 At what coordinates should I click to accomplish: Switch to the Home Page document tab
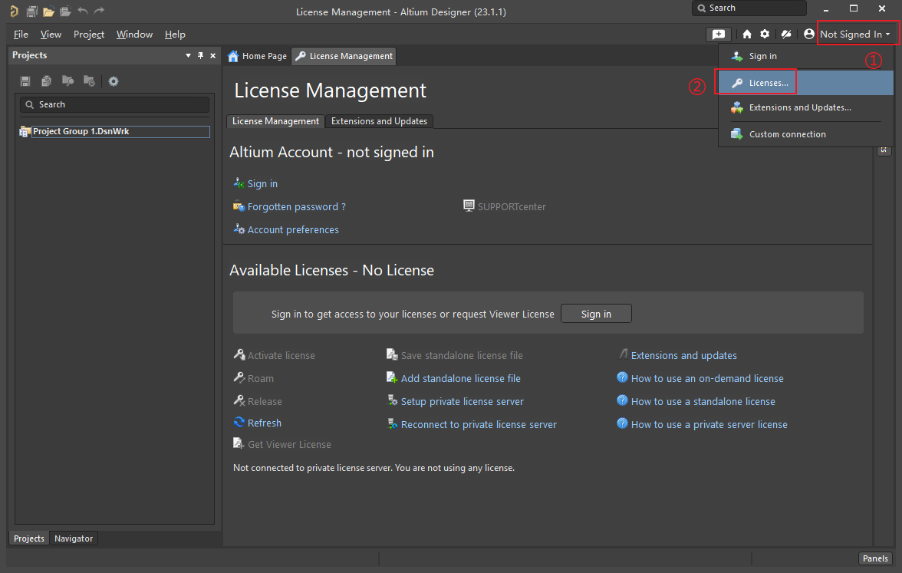point(257,56)
